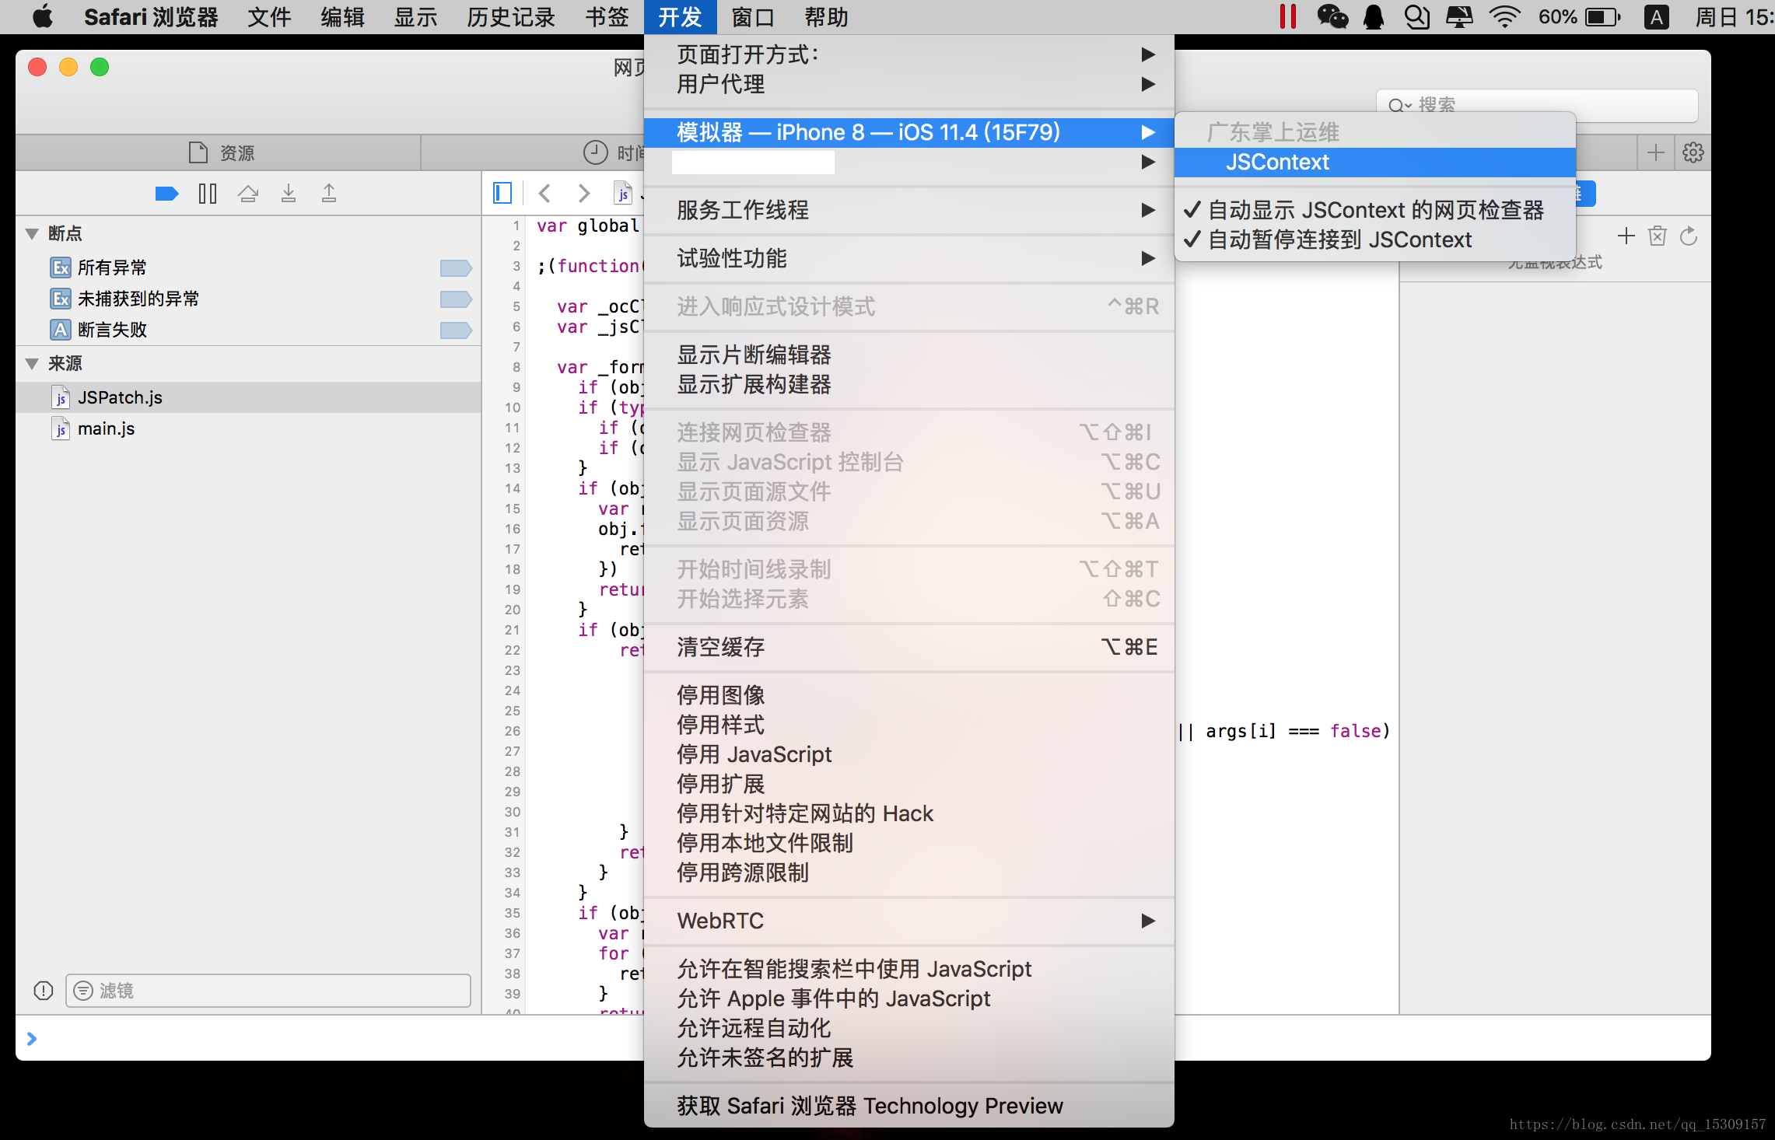
Task: Click the step over debugger icon
Action: (x=248, y=194)
